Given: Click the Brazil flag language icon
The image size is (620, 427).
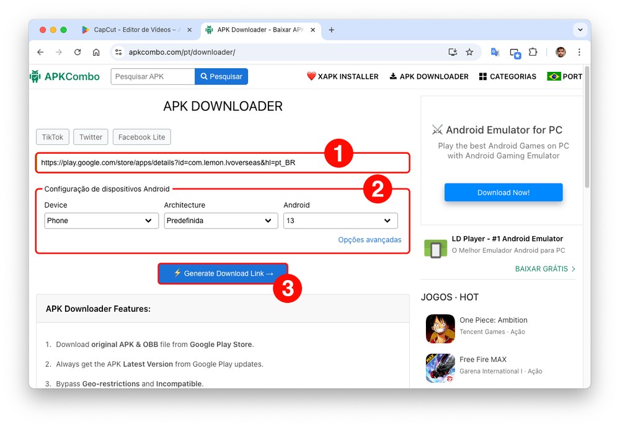Looking at the screenshot, I should [554, 76].
